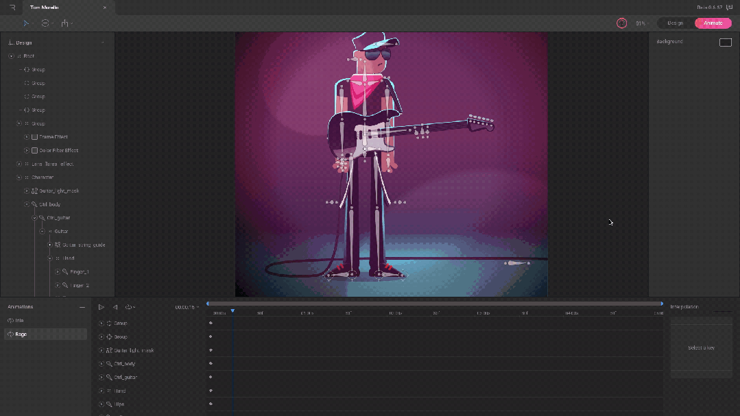Viewport: 740px width, 416px height.
Task: Select the arrow Select tool
Action: [27, 23]
